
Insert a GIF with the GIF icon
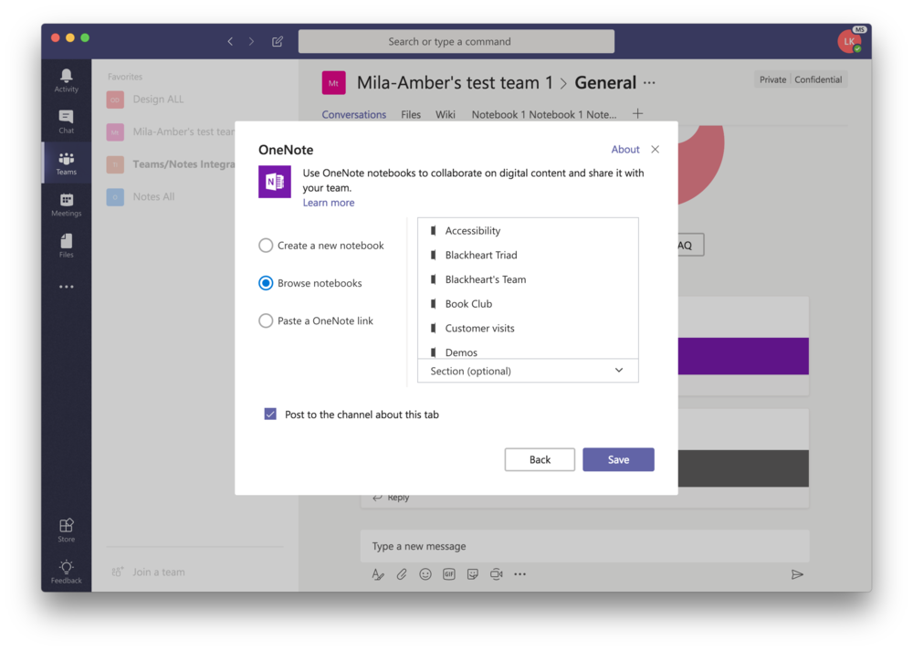pyautogui.click(x=449, y=574)
